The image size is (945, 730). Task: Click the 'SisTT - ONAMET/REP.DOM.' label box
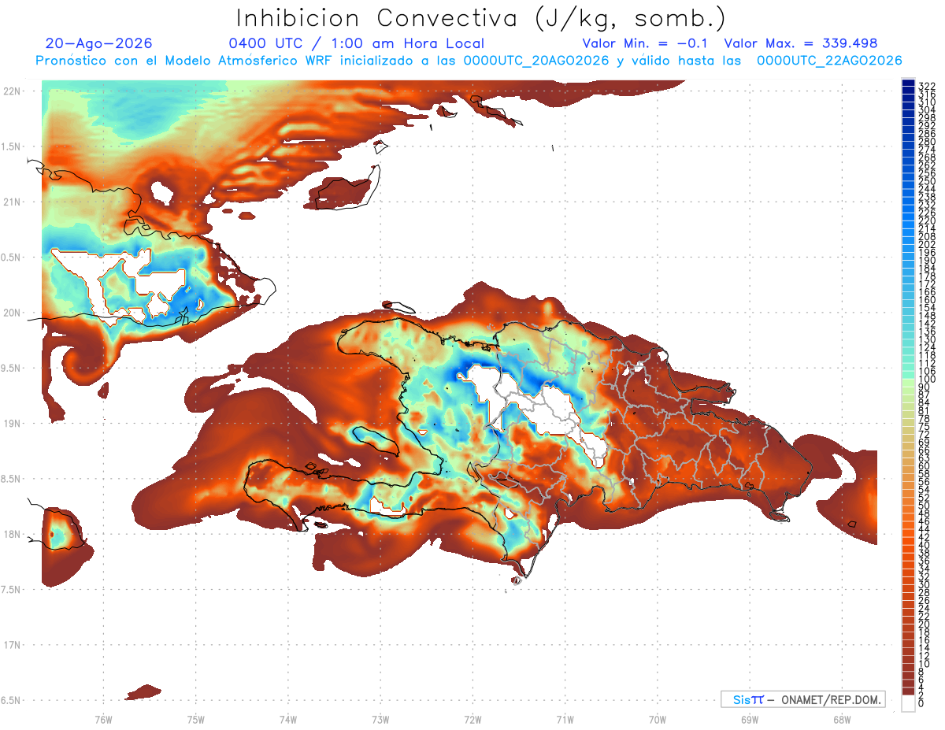tap(803, 699)
